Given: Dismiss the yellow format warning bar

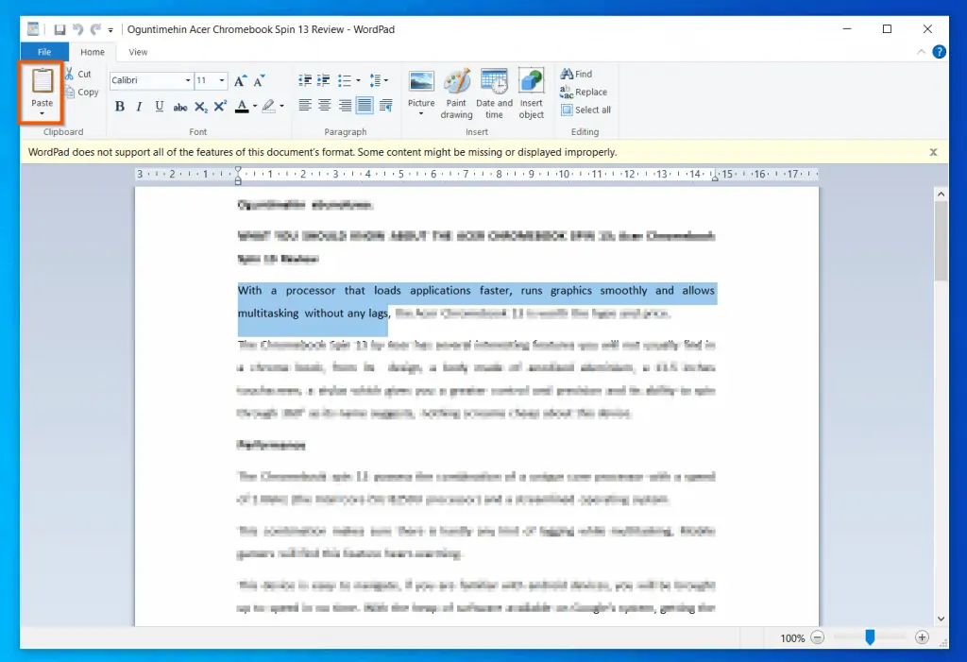Looking at the screenshot, I should tap(933, 152).
